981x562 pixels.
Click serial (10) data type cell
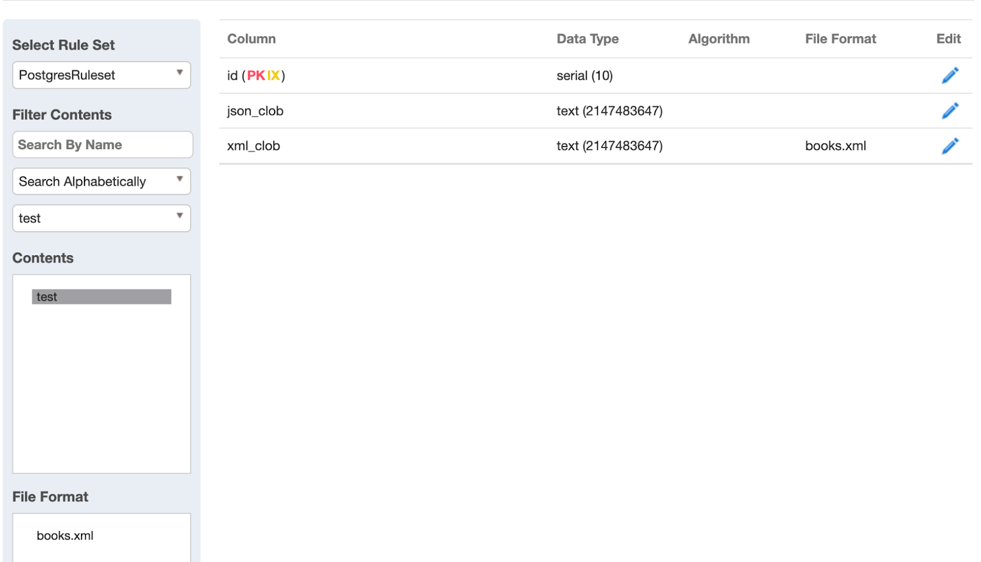coord(584,75)
